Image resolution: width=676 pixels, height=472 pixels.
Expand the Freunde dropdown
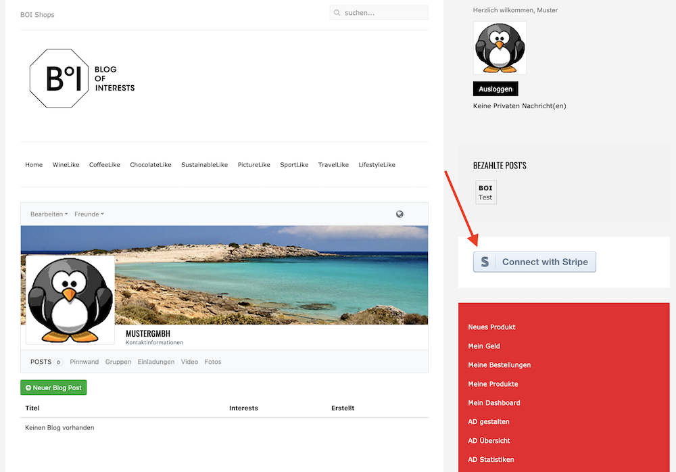[89, 214]
